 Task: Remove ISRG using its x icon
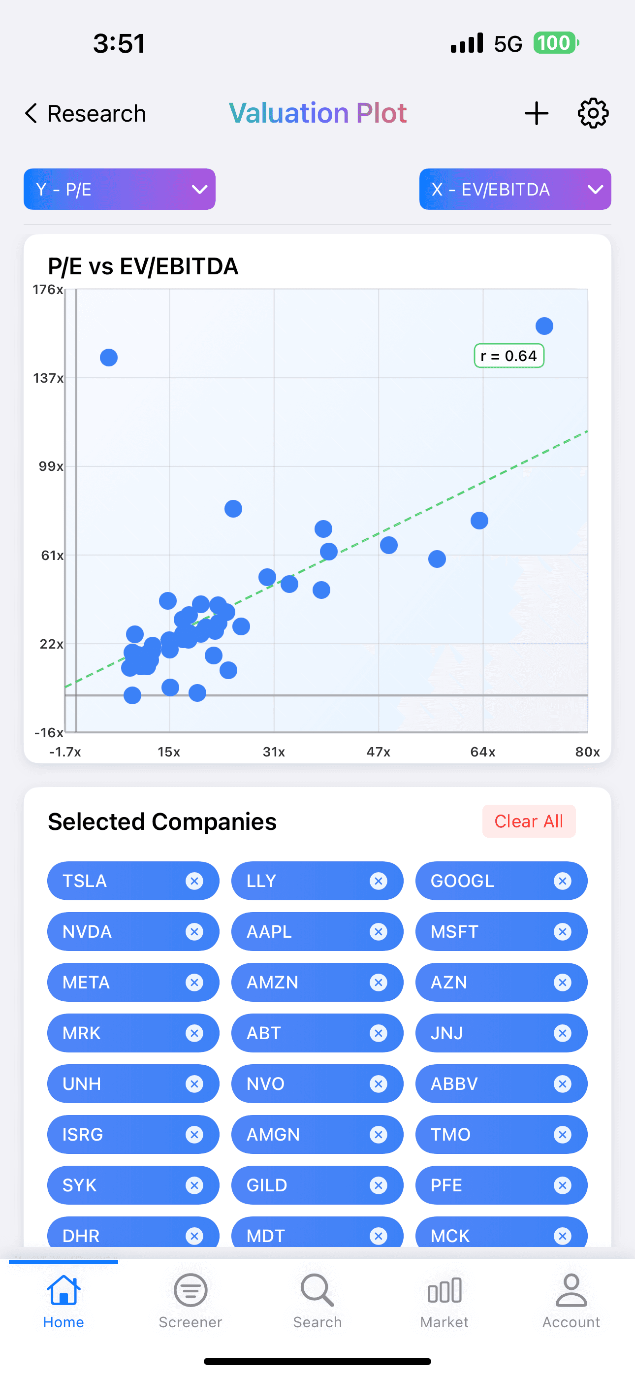point(194,1134)
